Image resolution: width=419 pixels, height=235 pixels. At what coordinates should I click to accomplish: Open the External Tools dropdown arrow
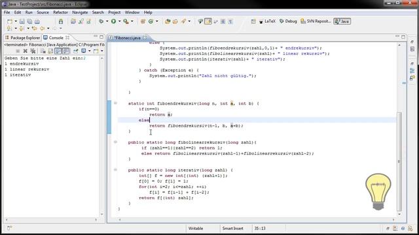132,22
